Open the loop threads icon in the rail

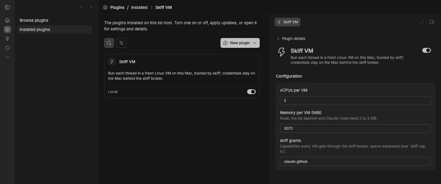pyautogui.click(x=7, y=48)
